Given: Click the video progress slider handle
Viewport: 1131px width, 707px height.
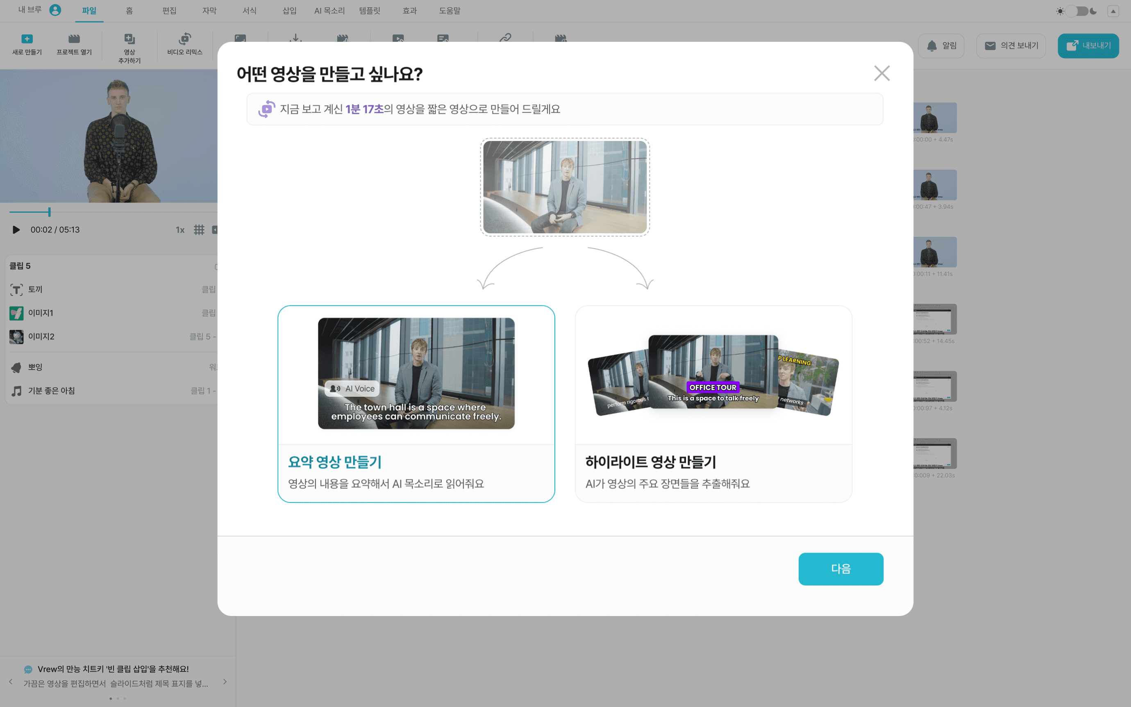Looking at the screenshot, I should point(49,212).
